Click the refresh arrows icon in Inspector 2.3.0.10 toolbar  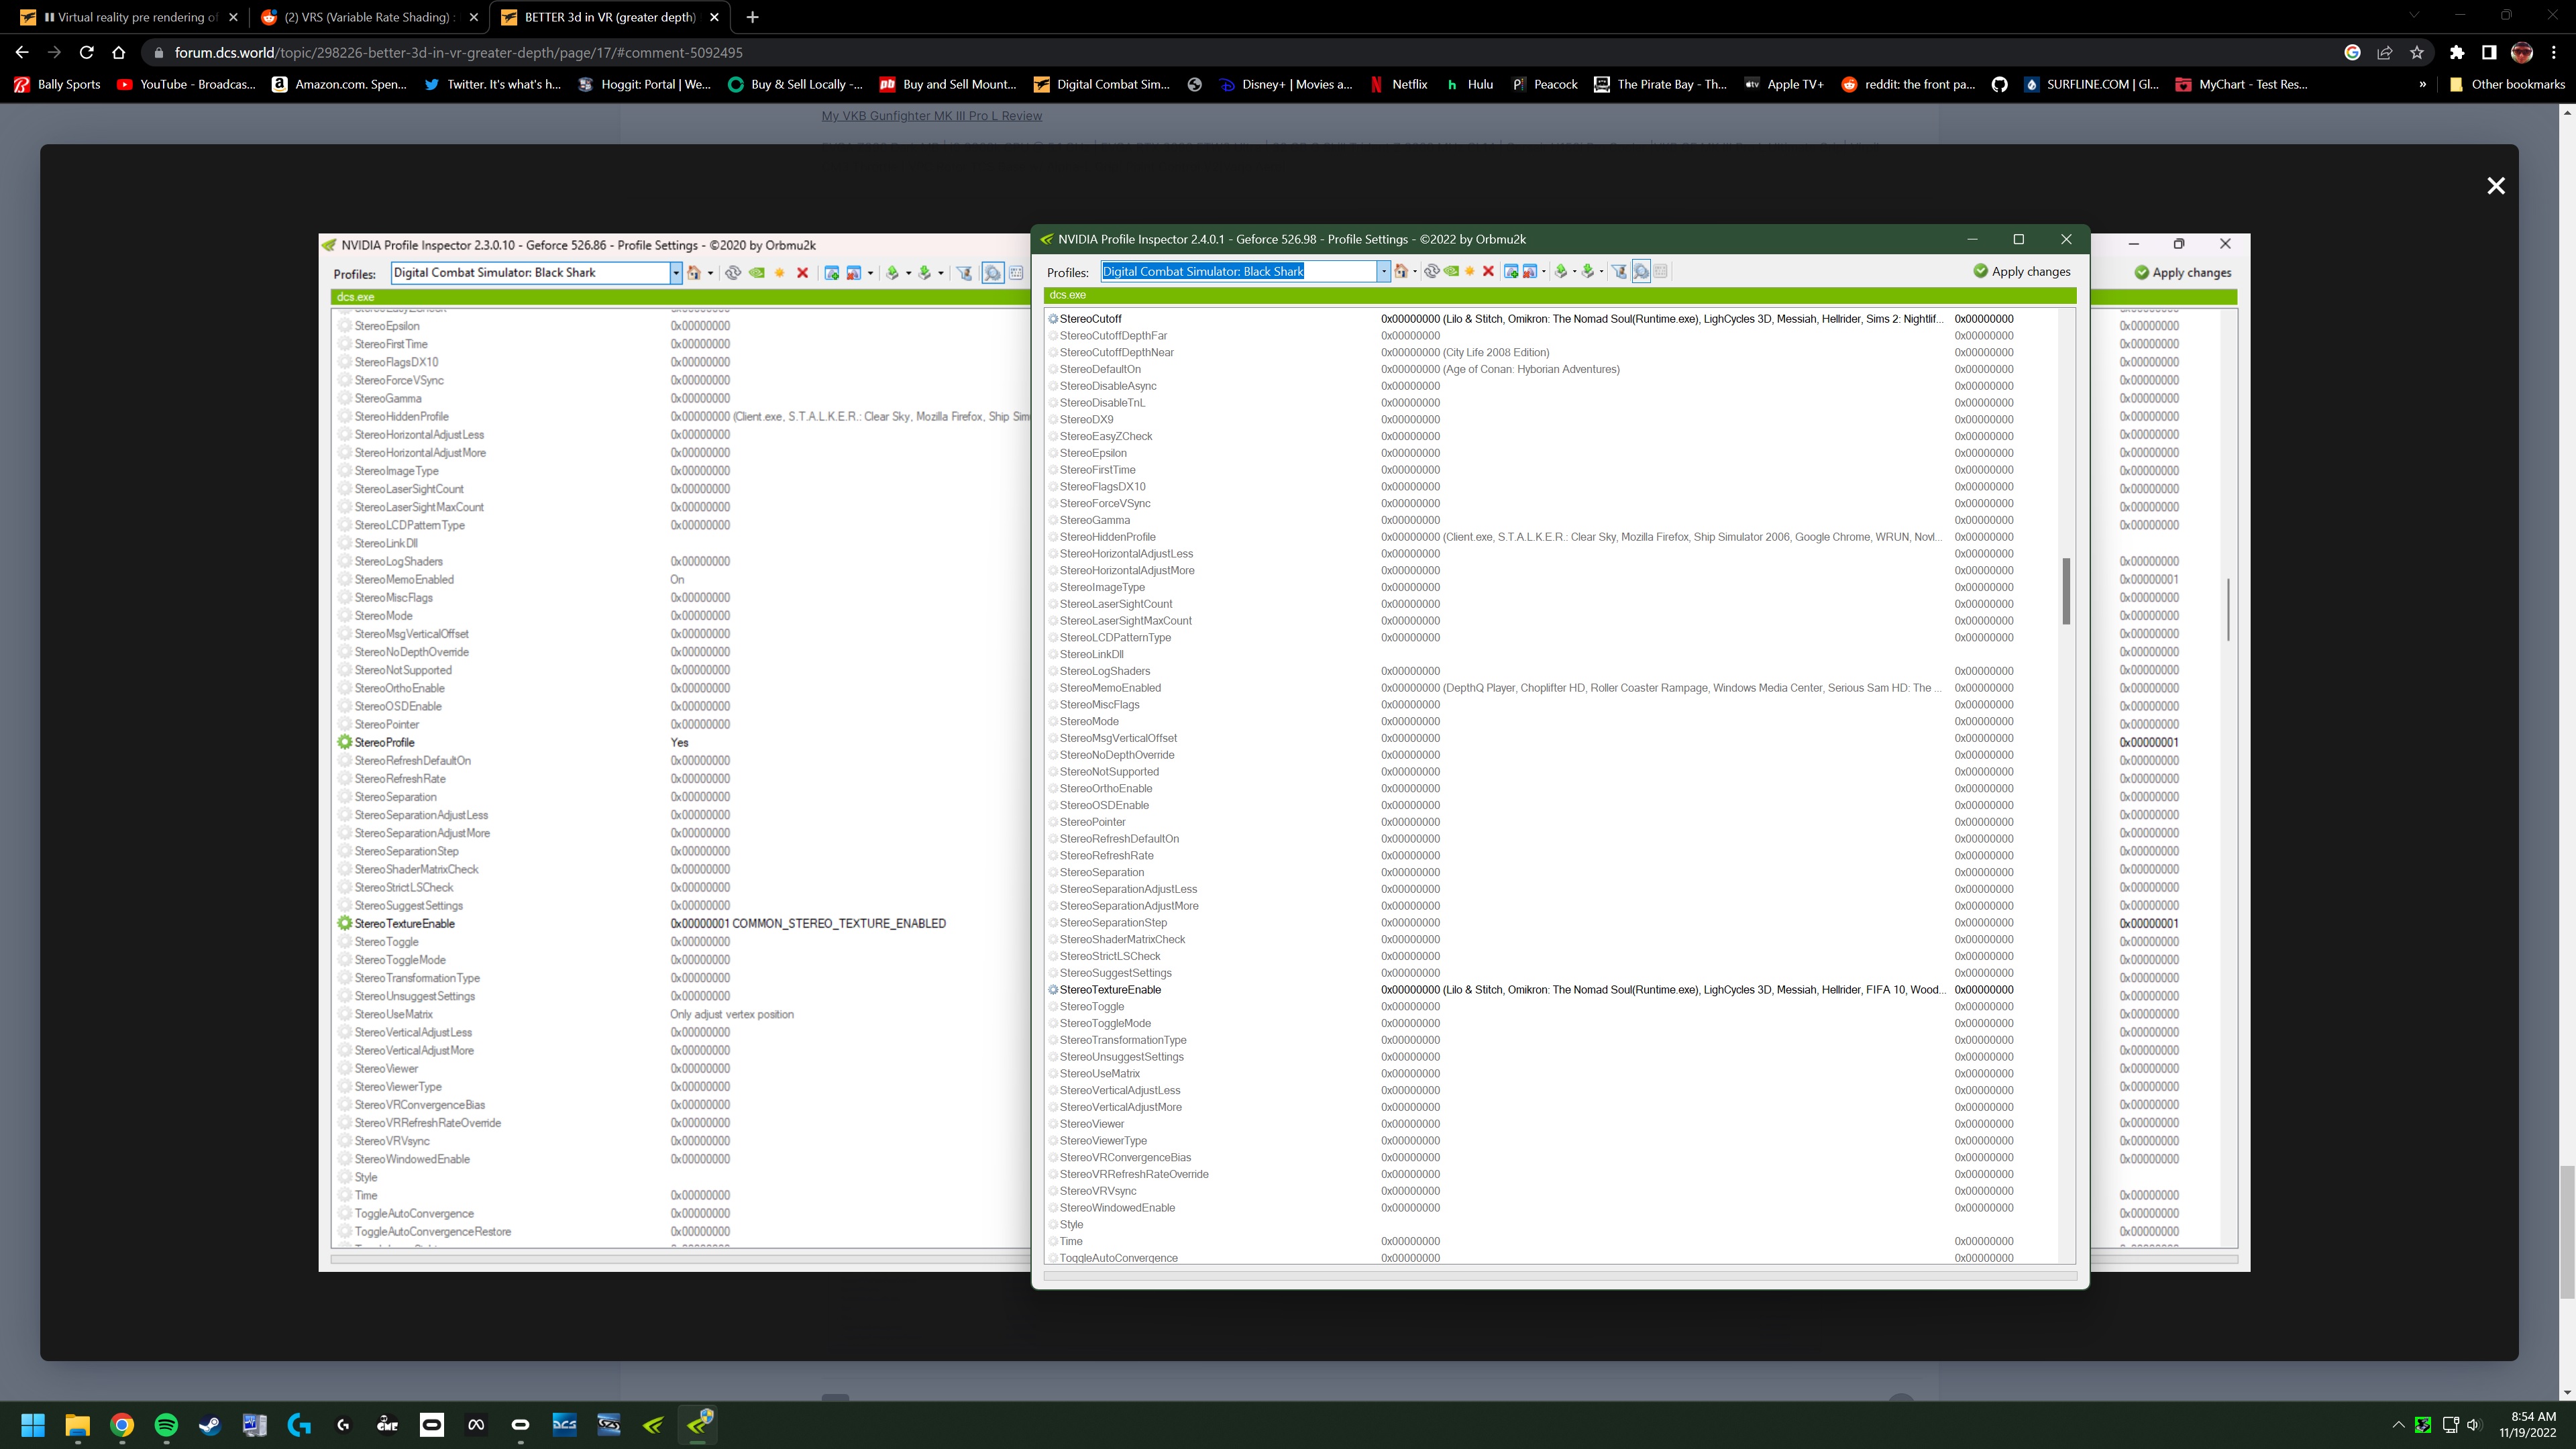point(733,273)
